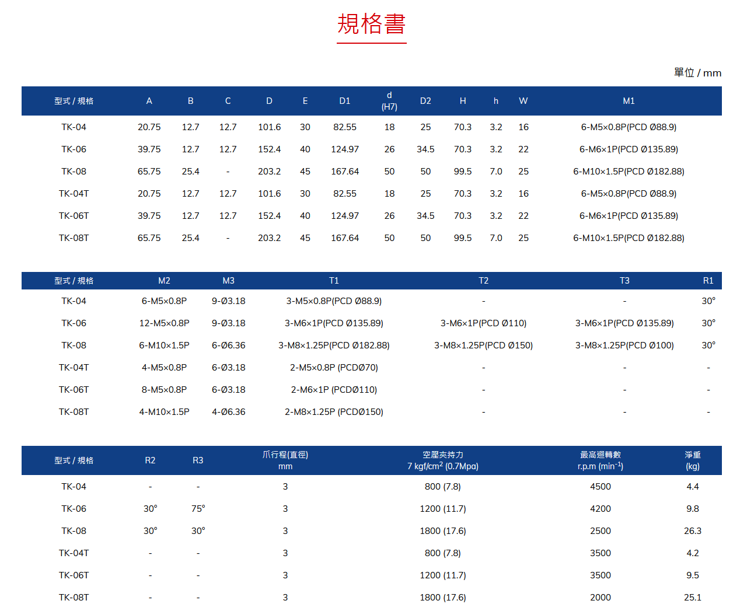The width and height of the screenshot is (754, 611).
Task: Click 6-M10×1.5P(PCD Ø182.88) in first table TK-08T row
Action: (629, 238)
